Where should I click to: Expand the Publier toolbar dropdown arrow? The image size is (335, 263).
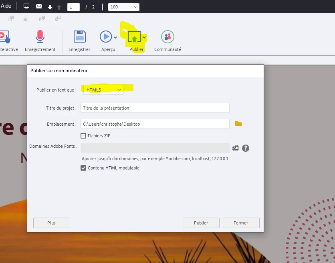(x=144, y=37)
